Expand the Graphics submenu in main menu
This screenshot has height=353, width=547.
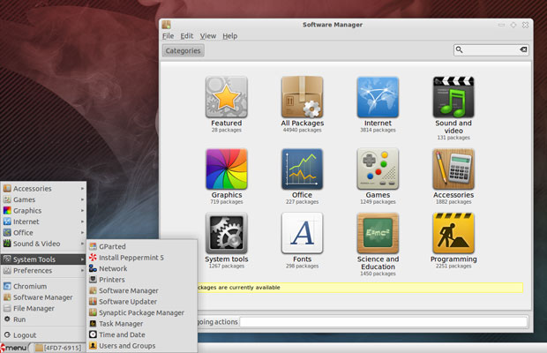click(43, 211)
